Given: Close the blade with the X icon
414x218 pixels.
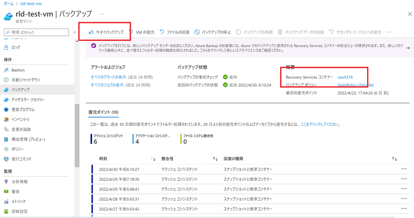Looking at the screenshot, I should pyautogui.click(x=410, y=14).
